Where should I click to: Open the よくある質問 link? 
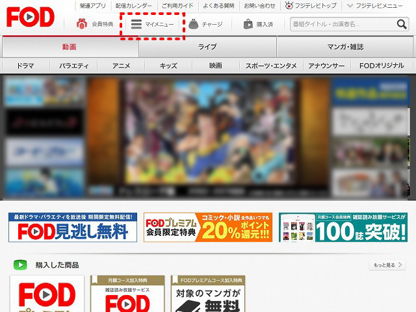pos(218,6)
